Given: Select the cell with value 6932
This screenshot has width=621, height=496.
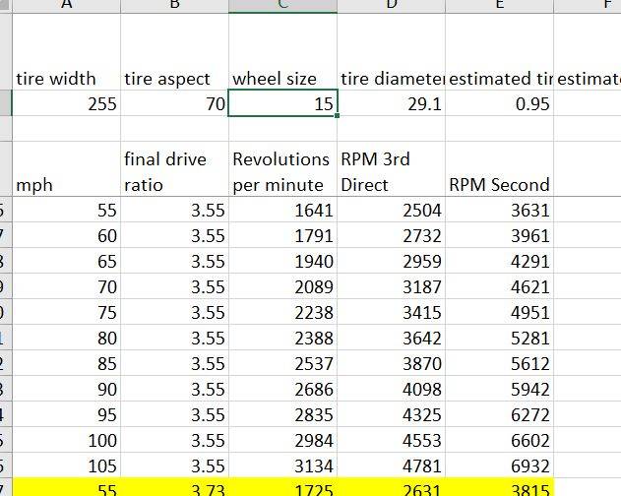Looking at the screenshot, I should click(499, 465).
